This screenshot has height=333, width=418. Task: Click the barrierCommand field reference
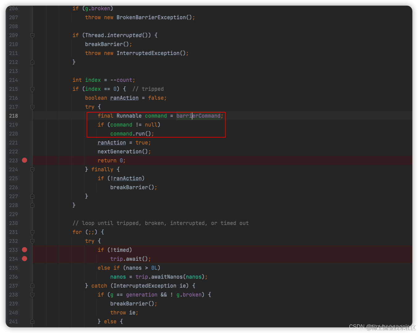198,116
